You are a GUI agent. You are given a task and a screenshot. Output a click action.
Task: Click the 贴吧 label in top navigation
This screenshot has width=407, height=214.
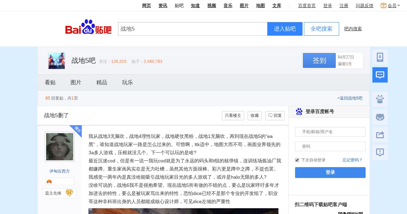(179, 5)
